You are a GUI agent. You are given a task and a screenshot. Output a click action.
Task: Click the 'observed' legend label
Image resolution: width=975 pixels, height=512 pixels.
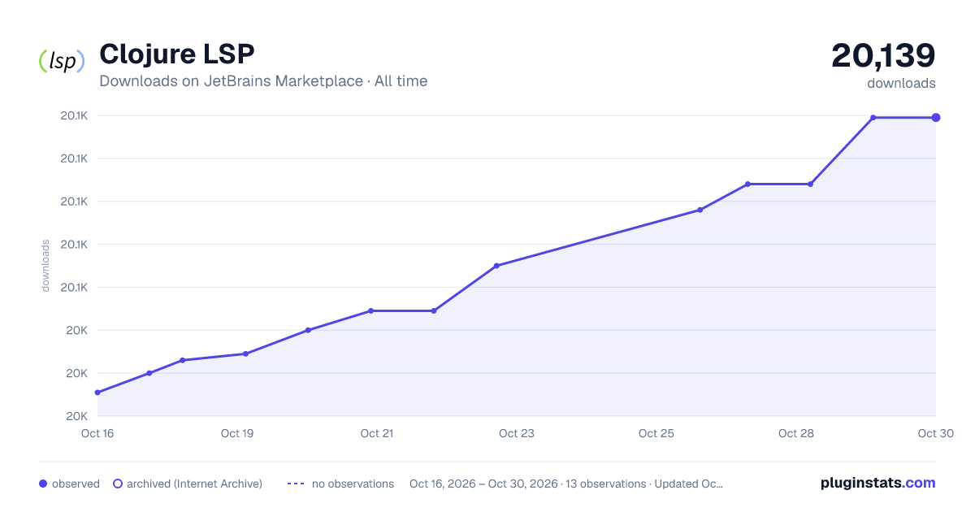point(76,484)
